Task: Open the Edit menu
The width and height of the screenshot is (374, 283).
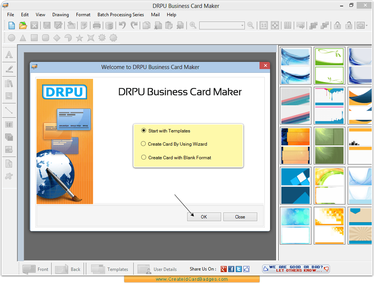Action: 25,15
